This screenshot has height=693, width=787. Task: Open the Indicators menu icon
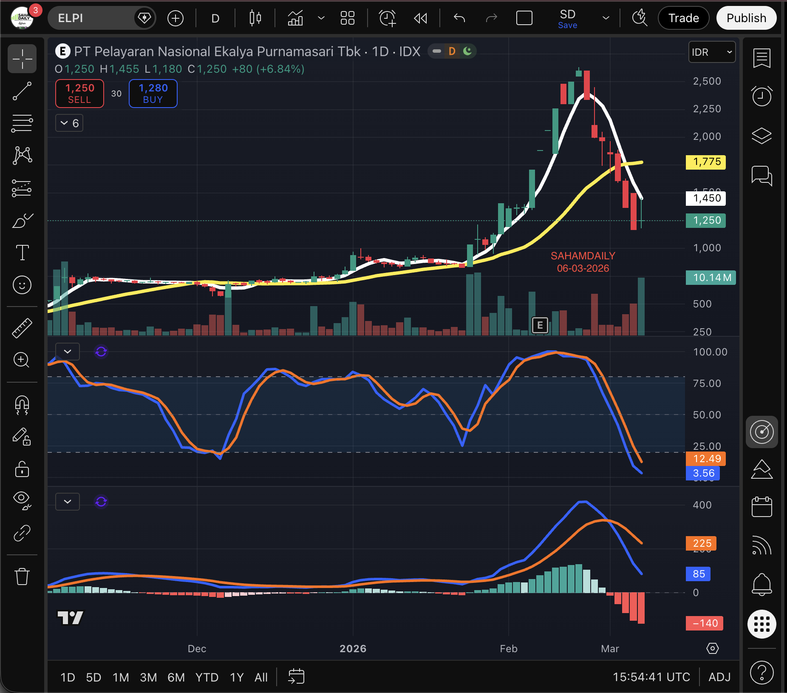(295, 18)
